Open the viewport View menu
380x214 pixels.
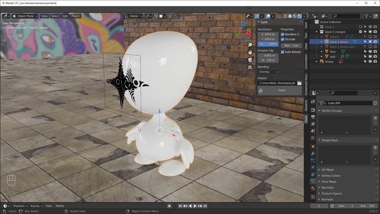[x=45, y=16]
